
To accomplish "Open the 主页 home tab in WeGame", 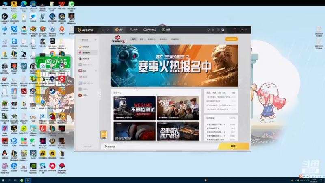I will pos(119,30).
